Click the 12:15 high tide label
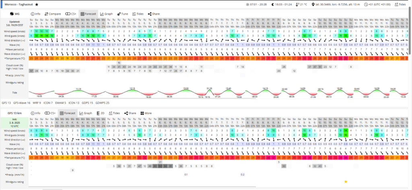 point(132,89)
